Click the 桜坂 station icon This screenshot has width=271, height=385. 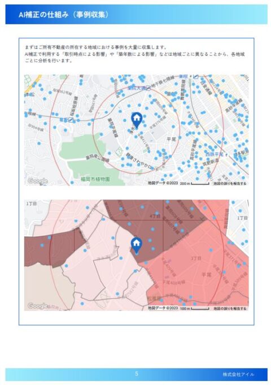(71, 120)
